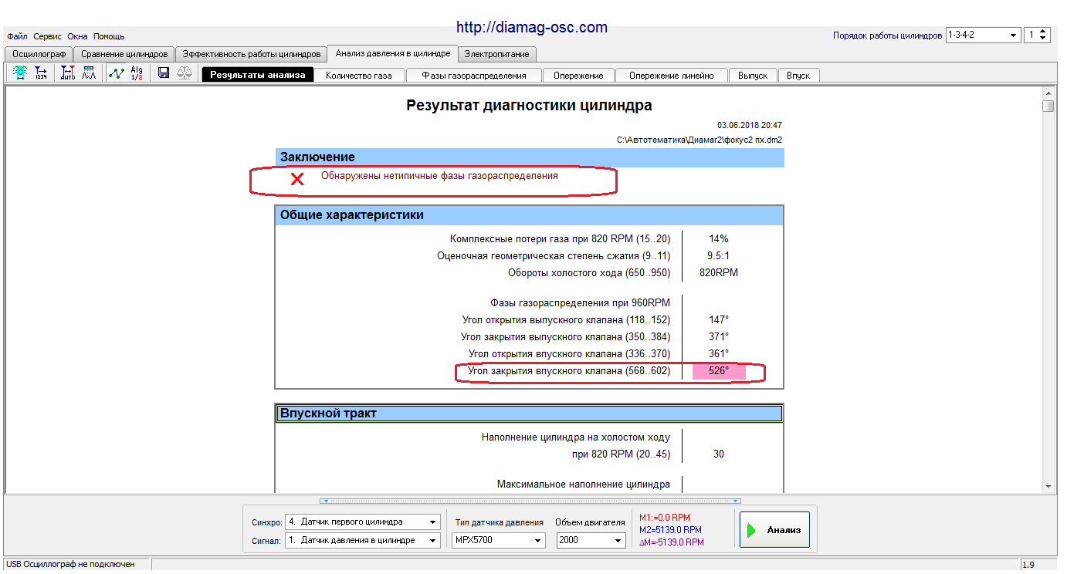Open the Помощь menu
1067x574 pixels.
[x=109, y=36]
